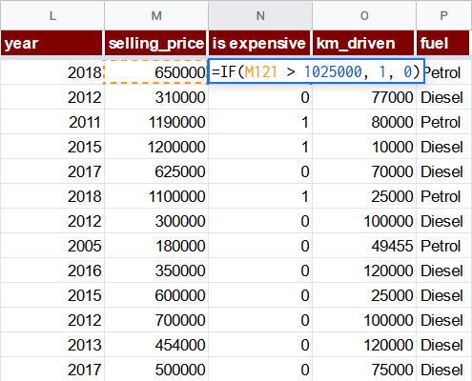Select selling price cell 180000
472x381 pixels.
click(156, 246)
